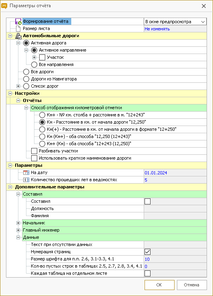Screen dimensions: 213x296
Task: Select the Активное направление radio button
Action: (x=34, y=50)
